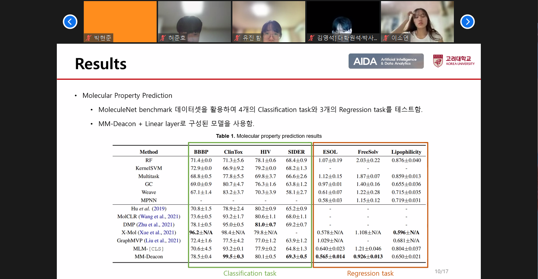Select 박현준's orange video tile
This screenshot has height=279, width=538.
tap(120, 18)
